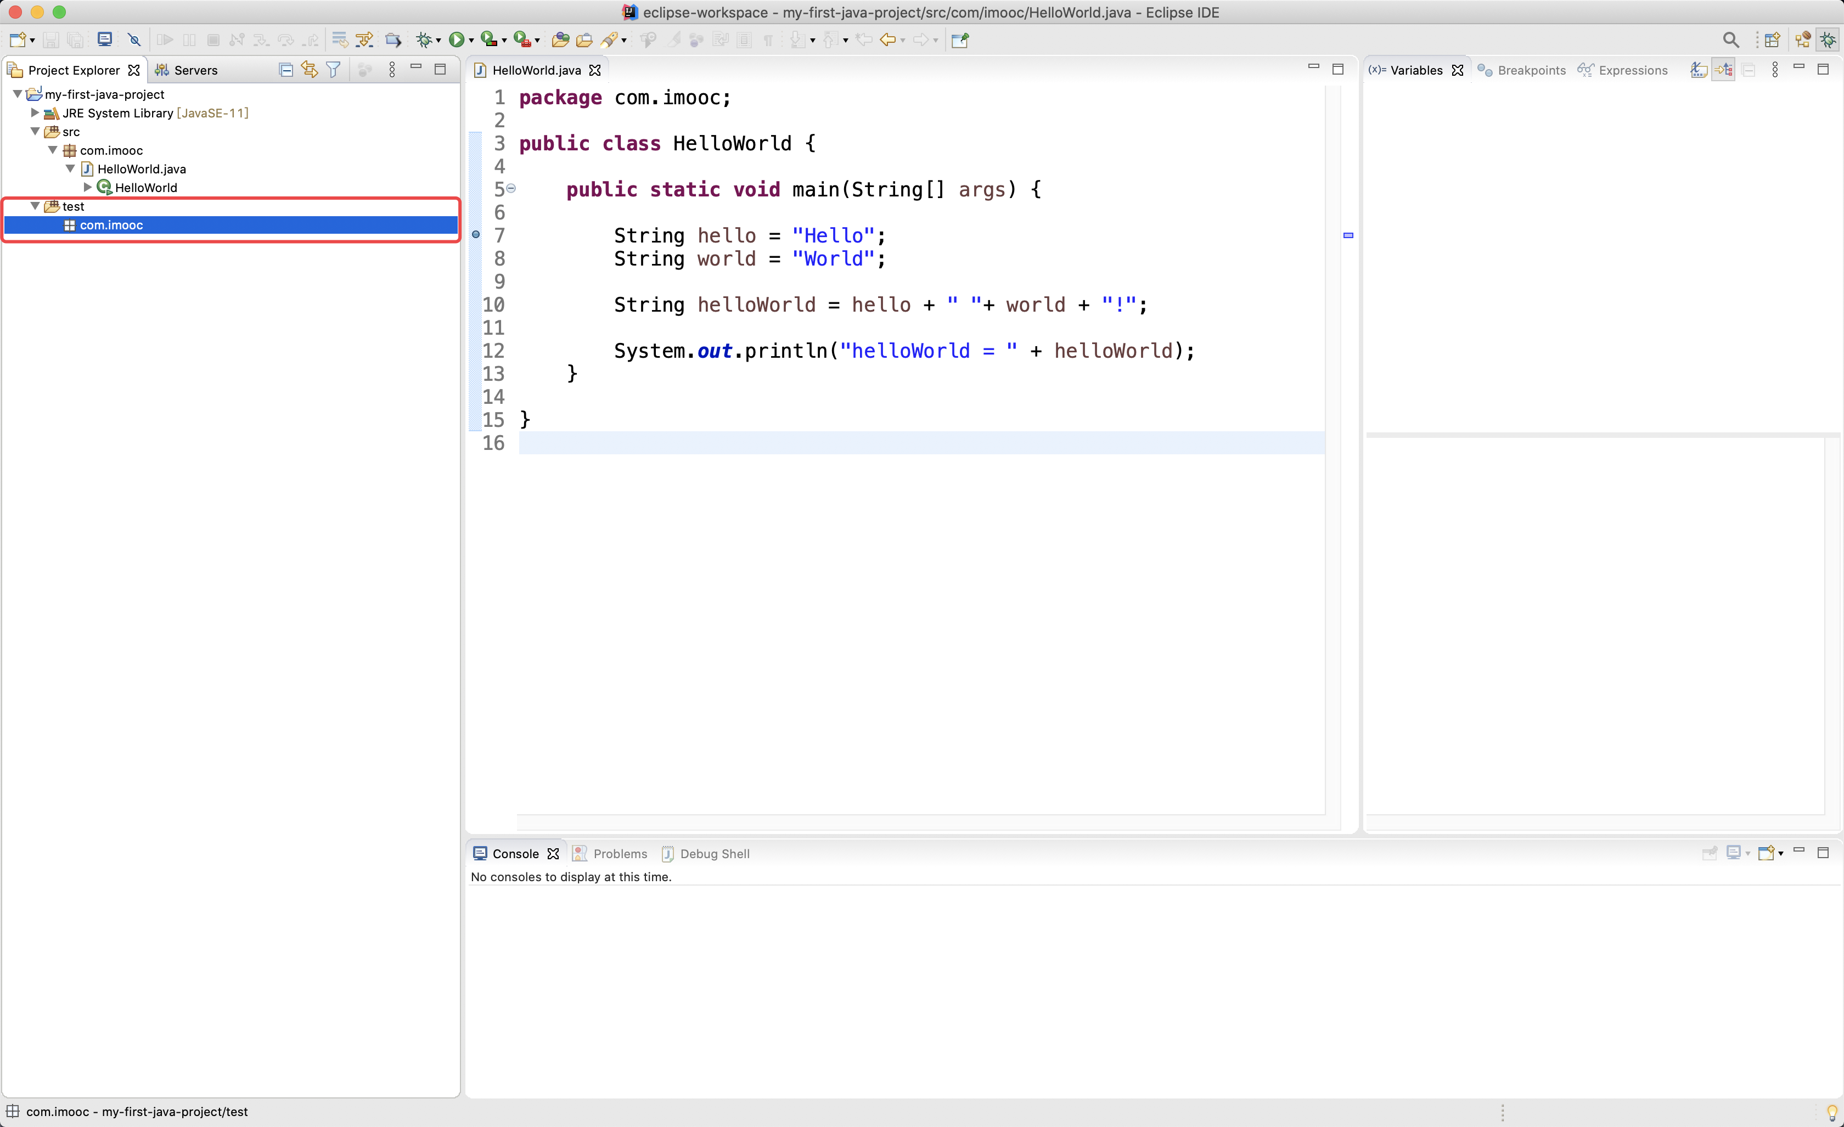
Task: Click the Open Task folder icon
Action: [x=584, y=41]
